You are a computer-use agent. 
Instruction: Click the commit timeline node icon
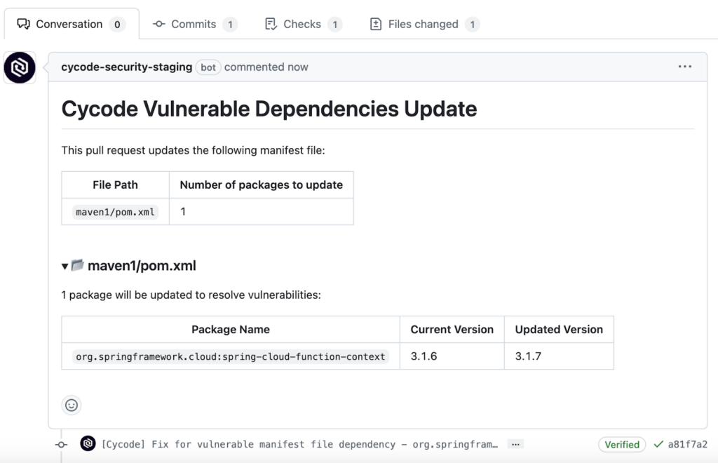(x=62, y=444)
